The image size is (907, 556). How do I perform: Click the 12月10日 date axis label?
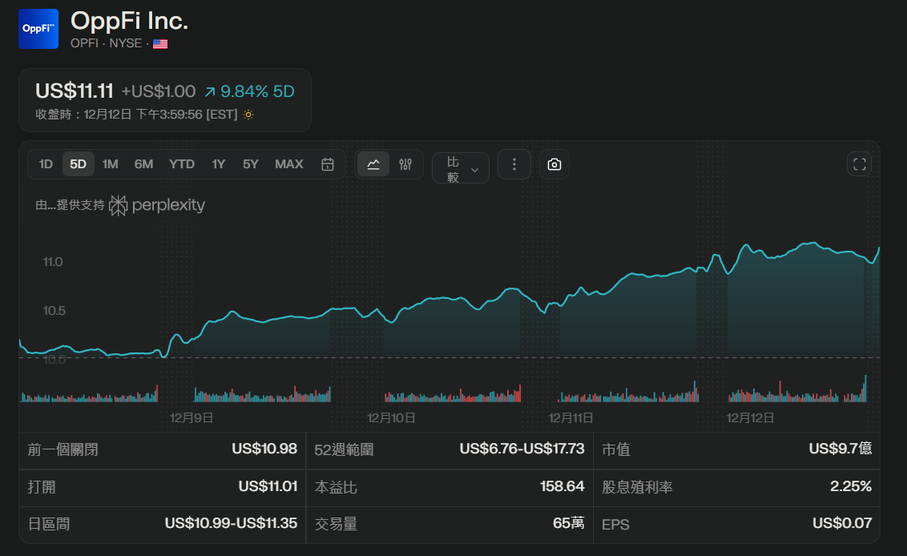click(391, 417)
